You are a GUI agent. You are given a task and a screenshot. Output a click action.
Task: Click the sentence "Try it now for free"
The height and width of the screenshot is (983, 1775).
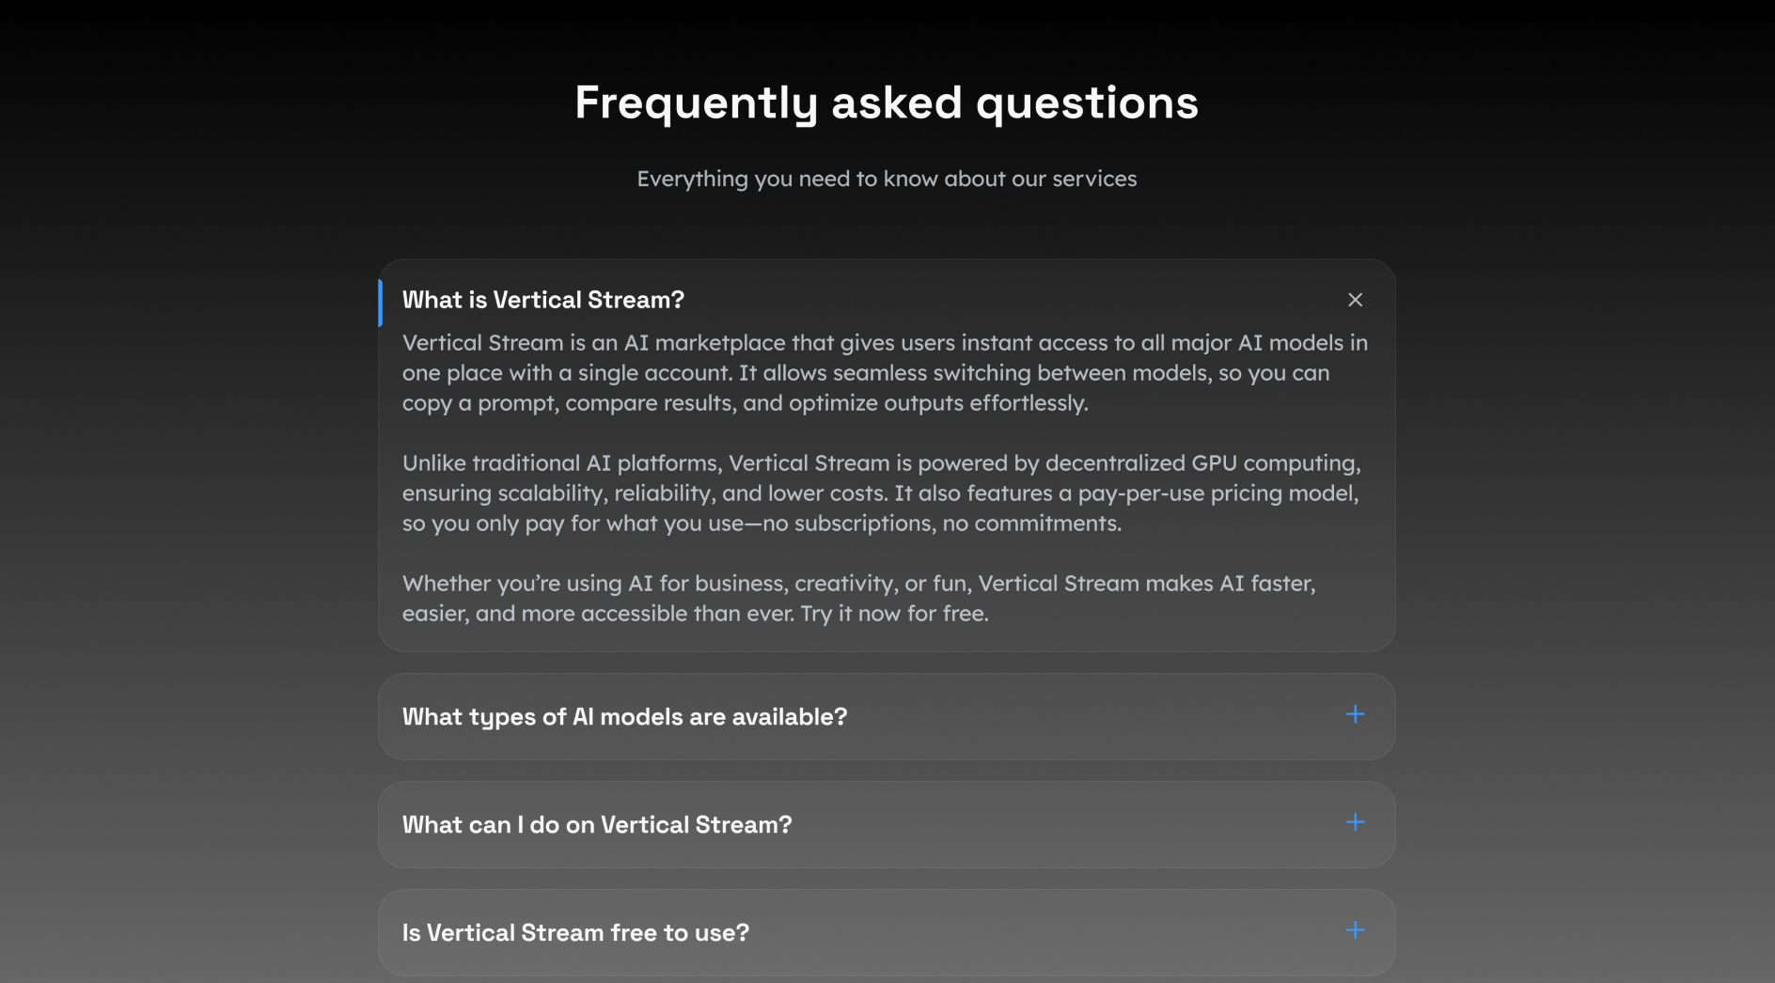pos(894,614)
